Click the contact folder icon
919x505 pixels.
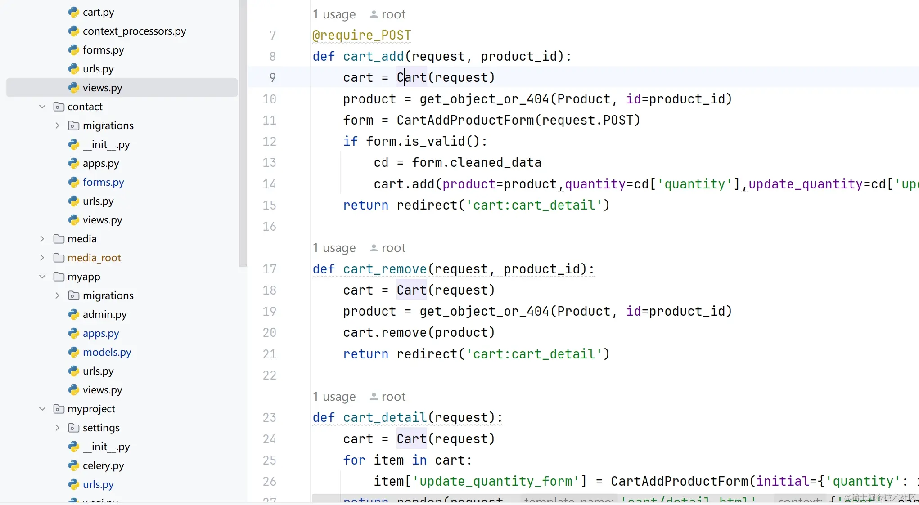[59, 107]
